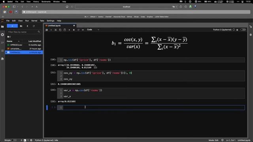Restart kernel and run all cells
Image resolution: width=253 pixels, height=142 pixels.
click(83, 30)
